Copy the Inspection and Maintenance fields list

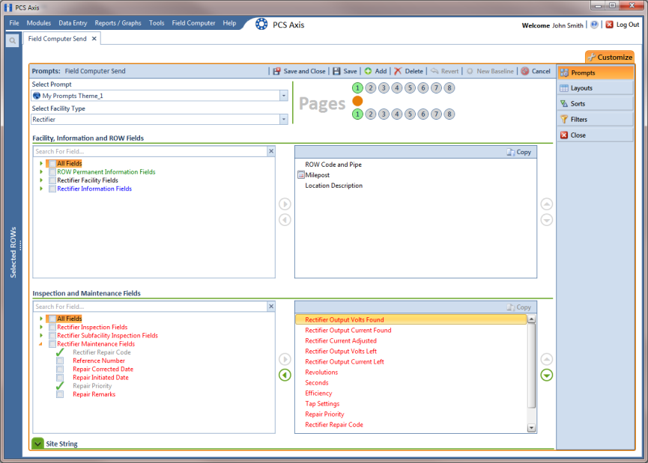click(x=518, y=307)
